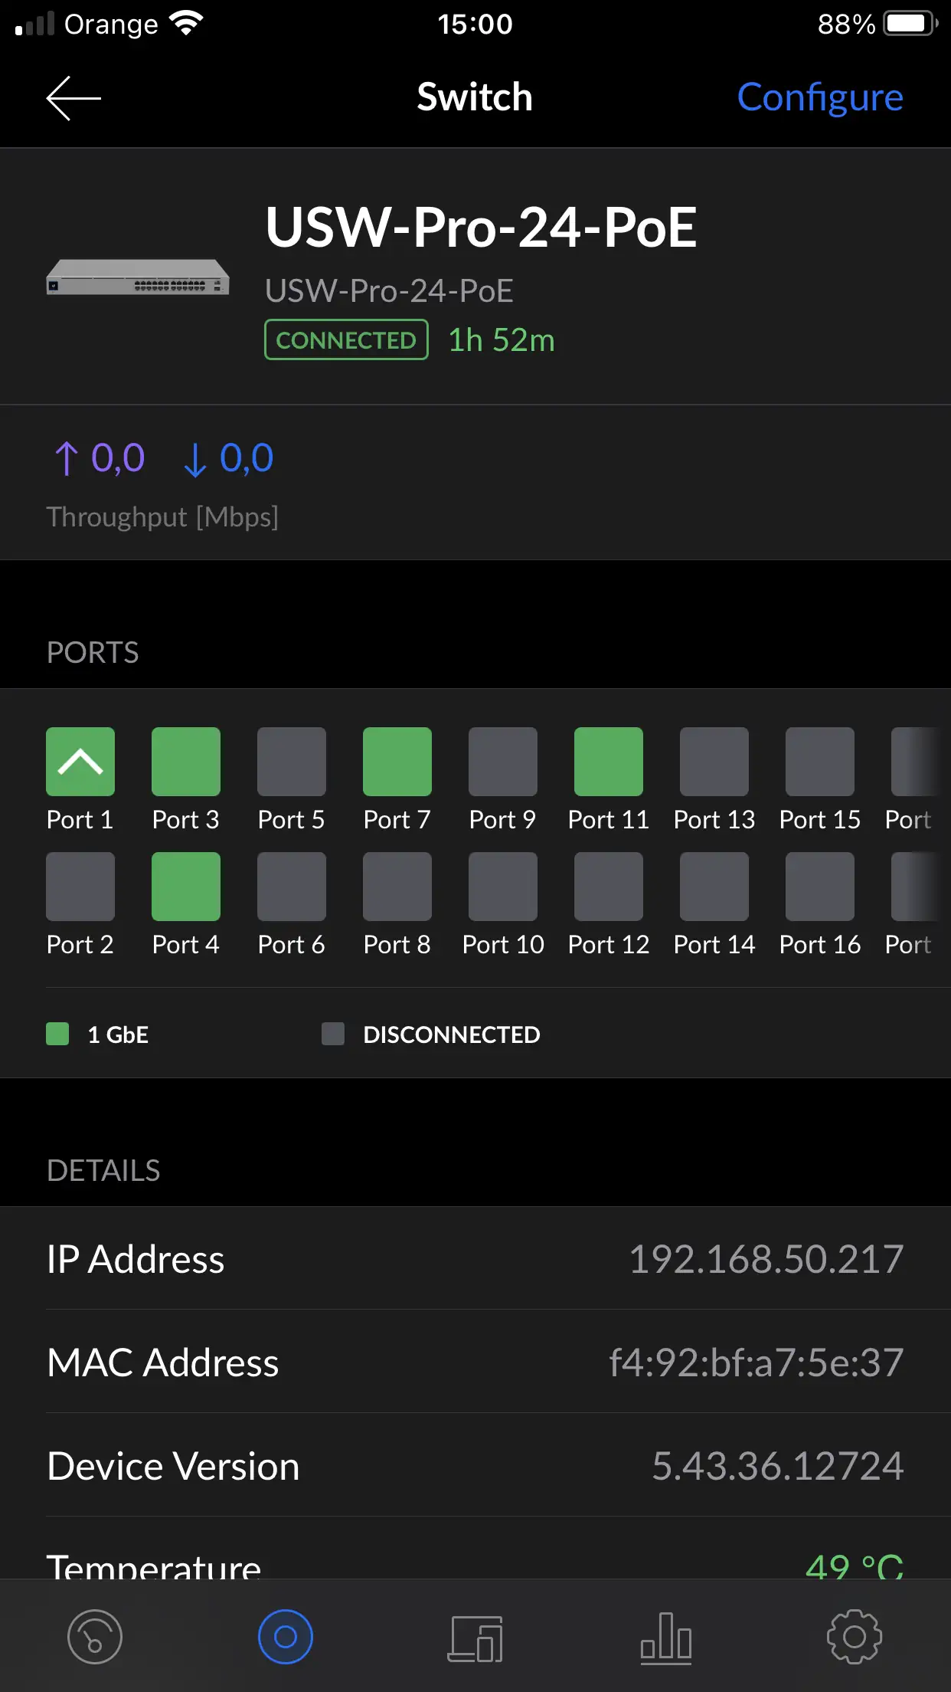Tap the gray DISCONNECTED legend swatch
This screenshot has height=1692, width=951.
tap(333, 1034)
